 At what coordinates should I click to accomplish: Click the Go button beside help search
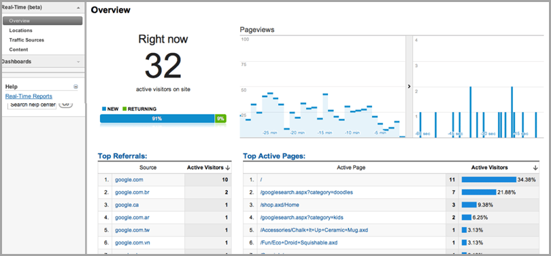click(x=66, y=104)
